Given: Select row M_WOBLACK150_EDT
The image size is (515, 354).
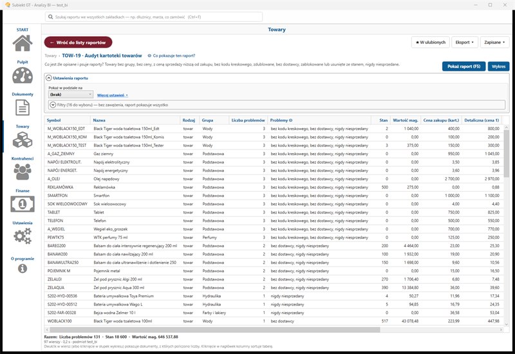Looking at the screenshot, I should pyautogui.click(x=273, y=129).
